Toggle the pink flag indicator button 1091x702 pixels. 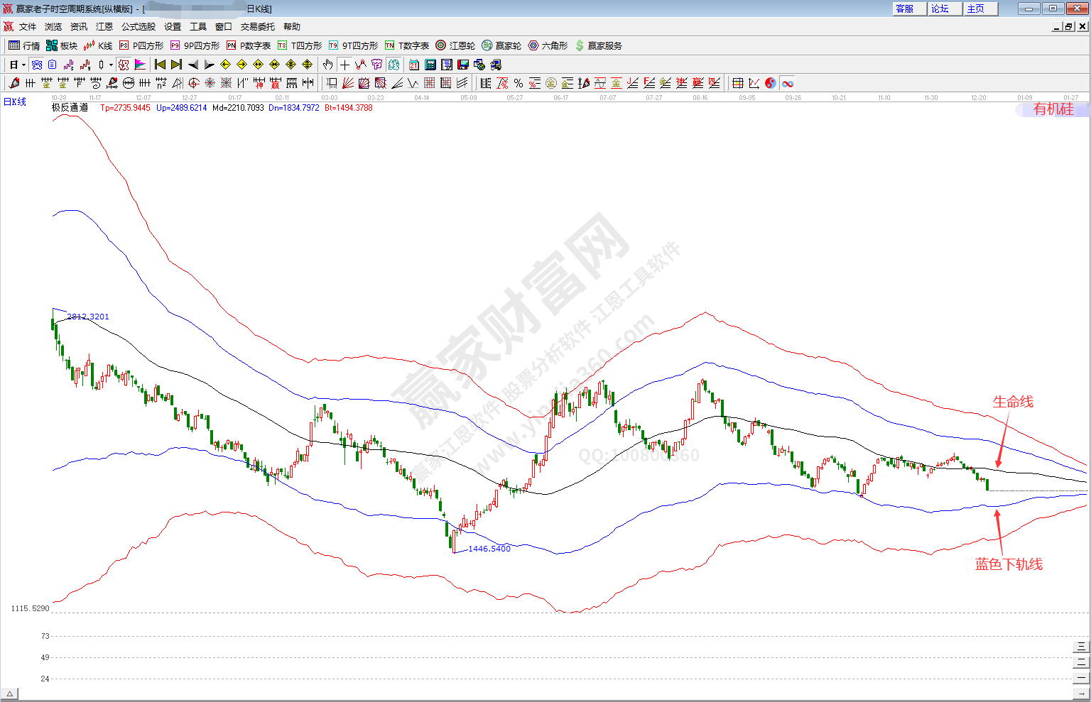tap(140, 65)
